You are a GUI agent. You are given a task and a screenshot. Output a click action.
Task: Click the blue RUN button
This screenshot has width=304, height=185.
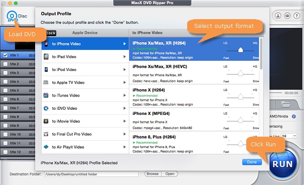point(283,164)
